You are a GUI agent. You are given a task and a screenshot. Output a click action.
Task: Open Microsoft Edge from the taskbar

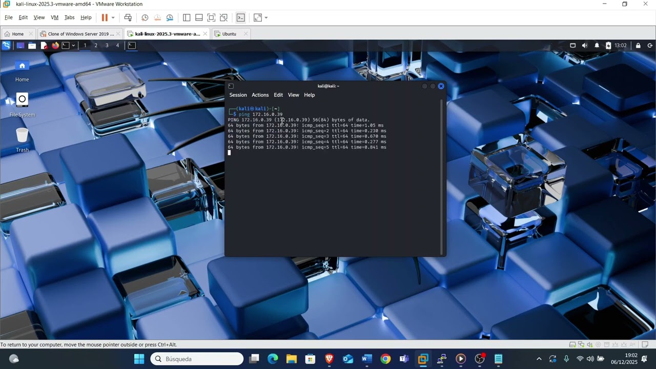[x=273, y=359]
